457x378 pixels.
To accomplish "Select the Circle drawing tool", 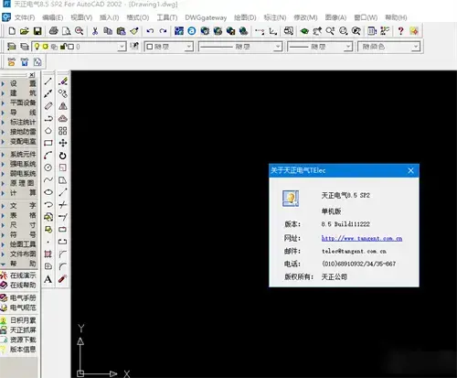I will pos(48,167).
